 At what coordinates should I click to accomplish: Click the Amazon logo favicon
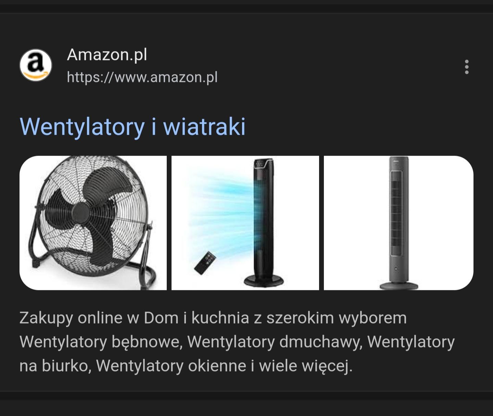[x=36, y=65]
